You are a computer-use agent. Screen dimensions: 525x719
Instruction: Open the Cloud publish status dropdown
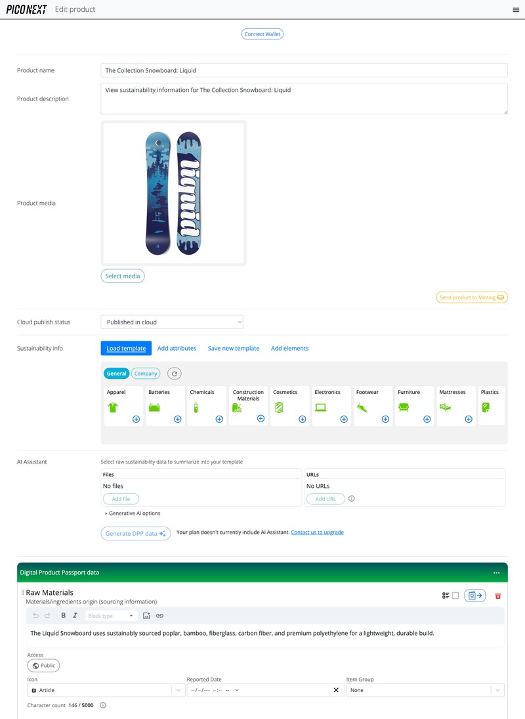click(172, 322)
